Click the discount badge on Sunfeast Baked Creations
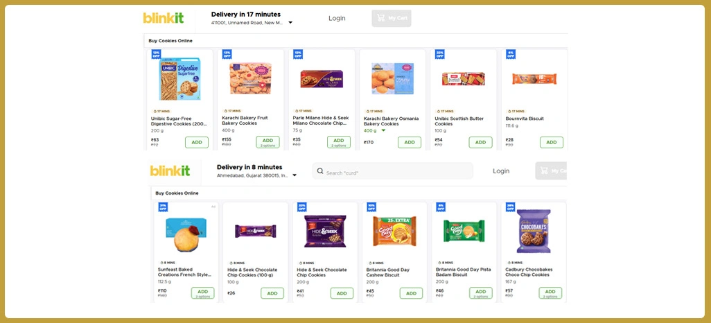This screenshot has width=711, height=323. [163, 207]
